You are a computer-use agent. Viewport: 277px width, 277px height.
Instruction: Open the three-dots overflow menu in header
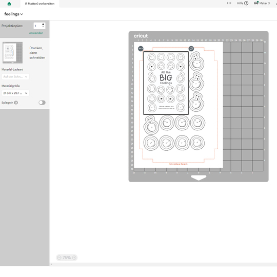[229, 3]
